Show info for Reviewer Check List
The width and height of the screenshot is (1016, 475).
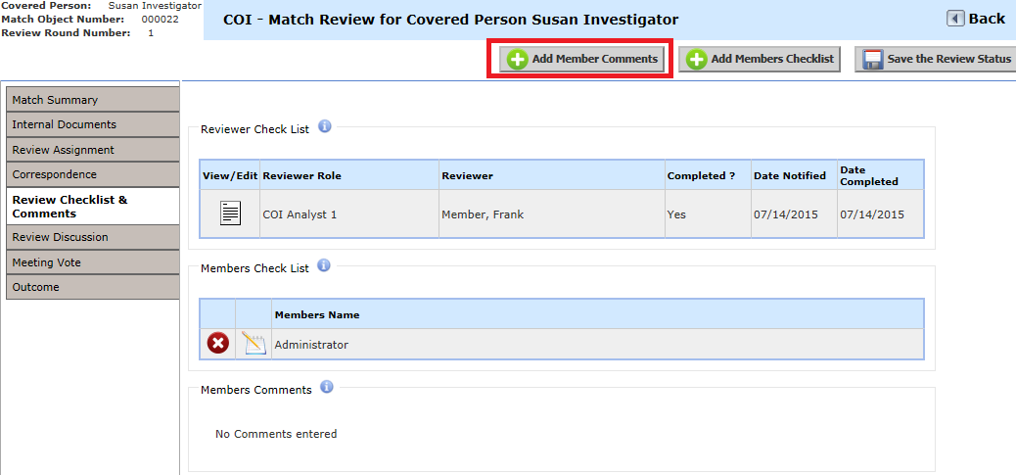[x=325, y=125]
